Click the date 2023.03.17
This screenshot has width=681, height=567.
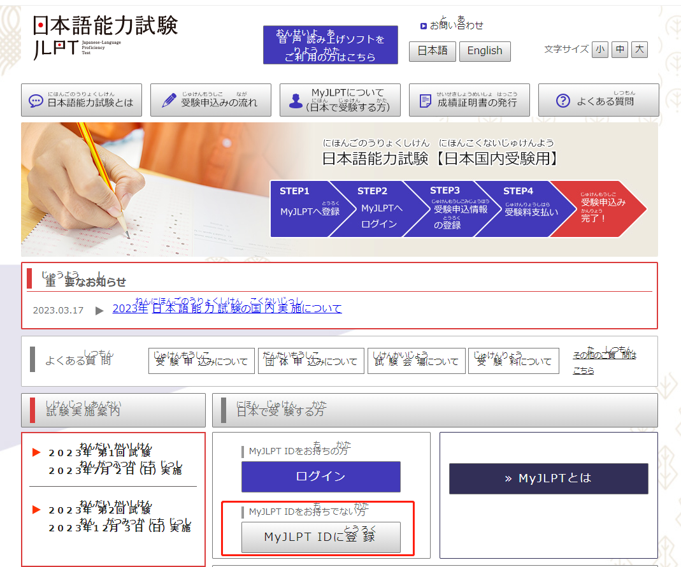click(58, 310)
